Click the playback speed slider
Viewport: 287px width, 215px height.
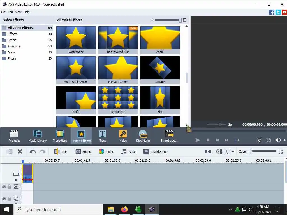217,125
